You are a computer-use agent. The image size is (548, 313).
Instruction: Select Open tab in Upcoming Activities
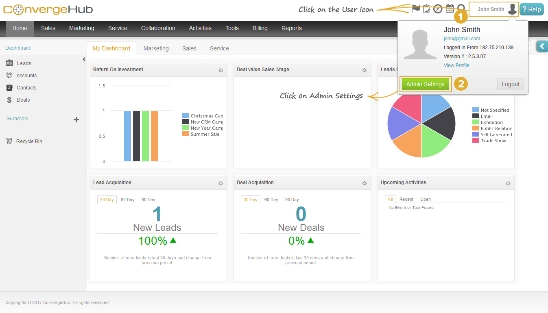pos(426,199)
